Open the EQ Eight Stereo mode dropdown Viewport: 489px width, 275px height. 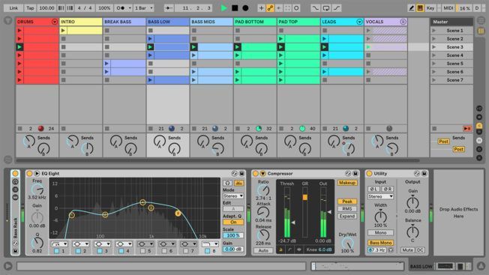pyautogui.click(x=233, y=196)
